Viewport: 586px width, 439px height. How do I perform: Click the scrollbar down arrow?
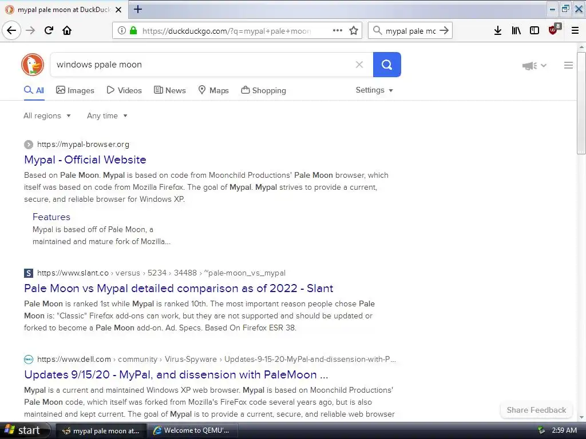coord(581,417)
